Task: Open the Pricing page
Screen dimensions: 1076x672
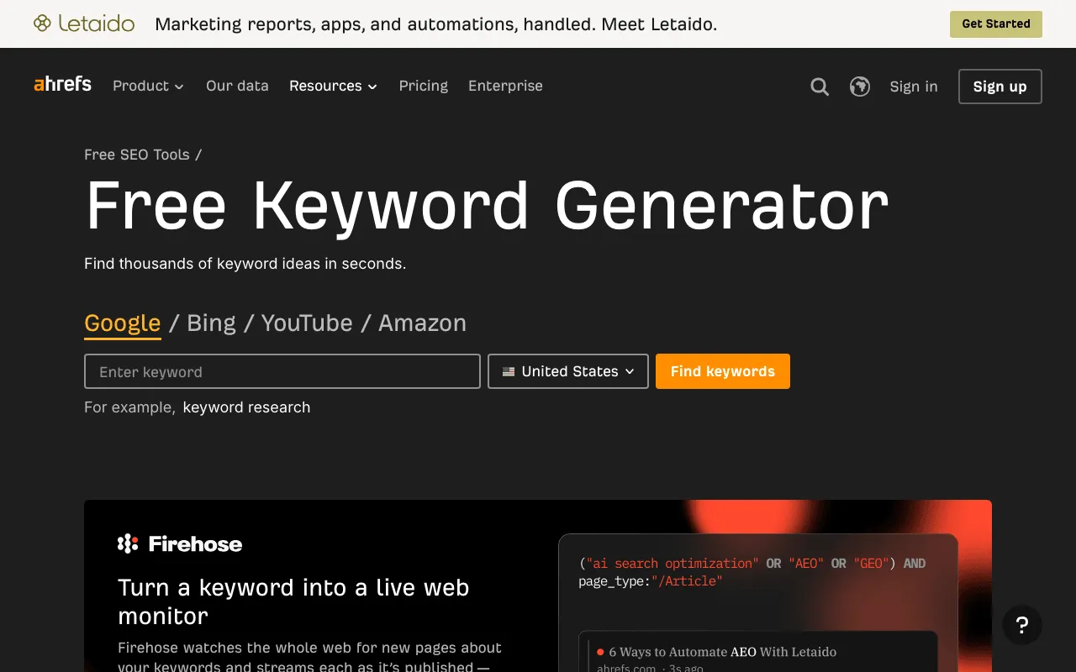Action: [x=424, y=86]
